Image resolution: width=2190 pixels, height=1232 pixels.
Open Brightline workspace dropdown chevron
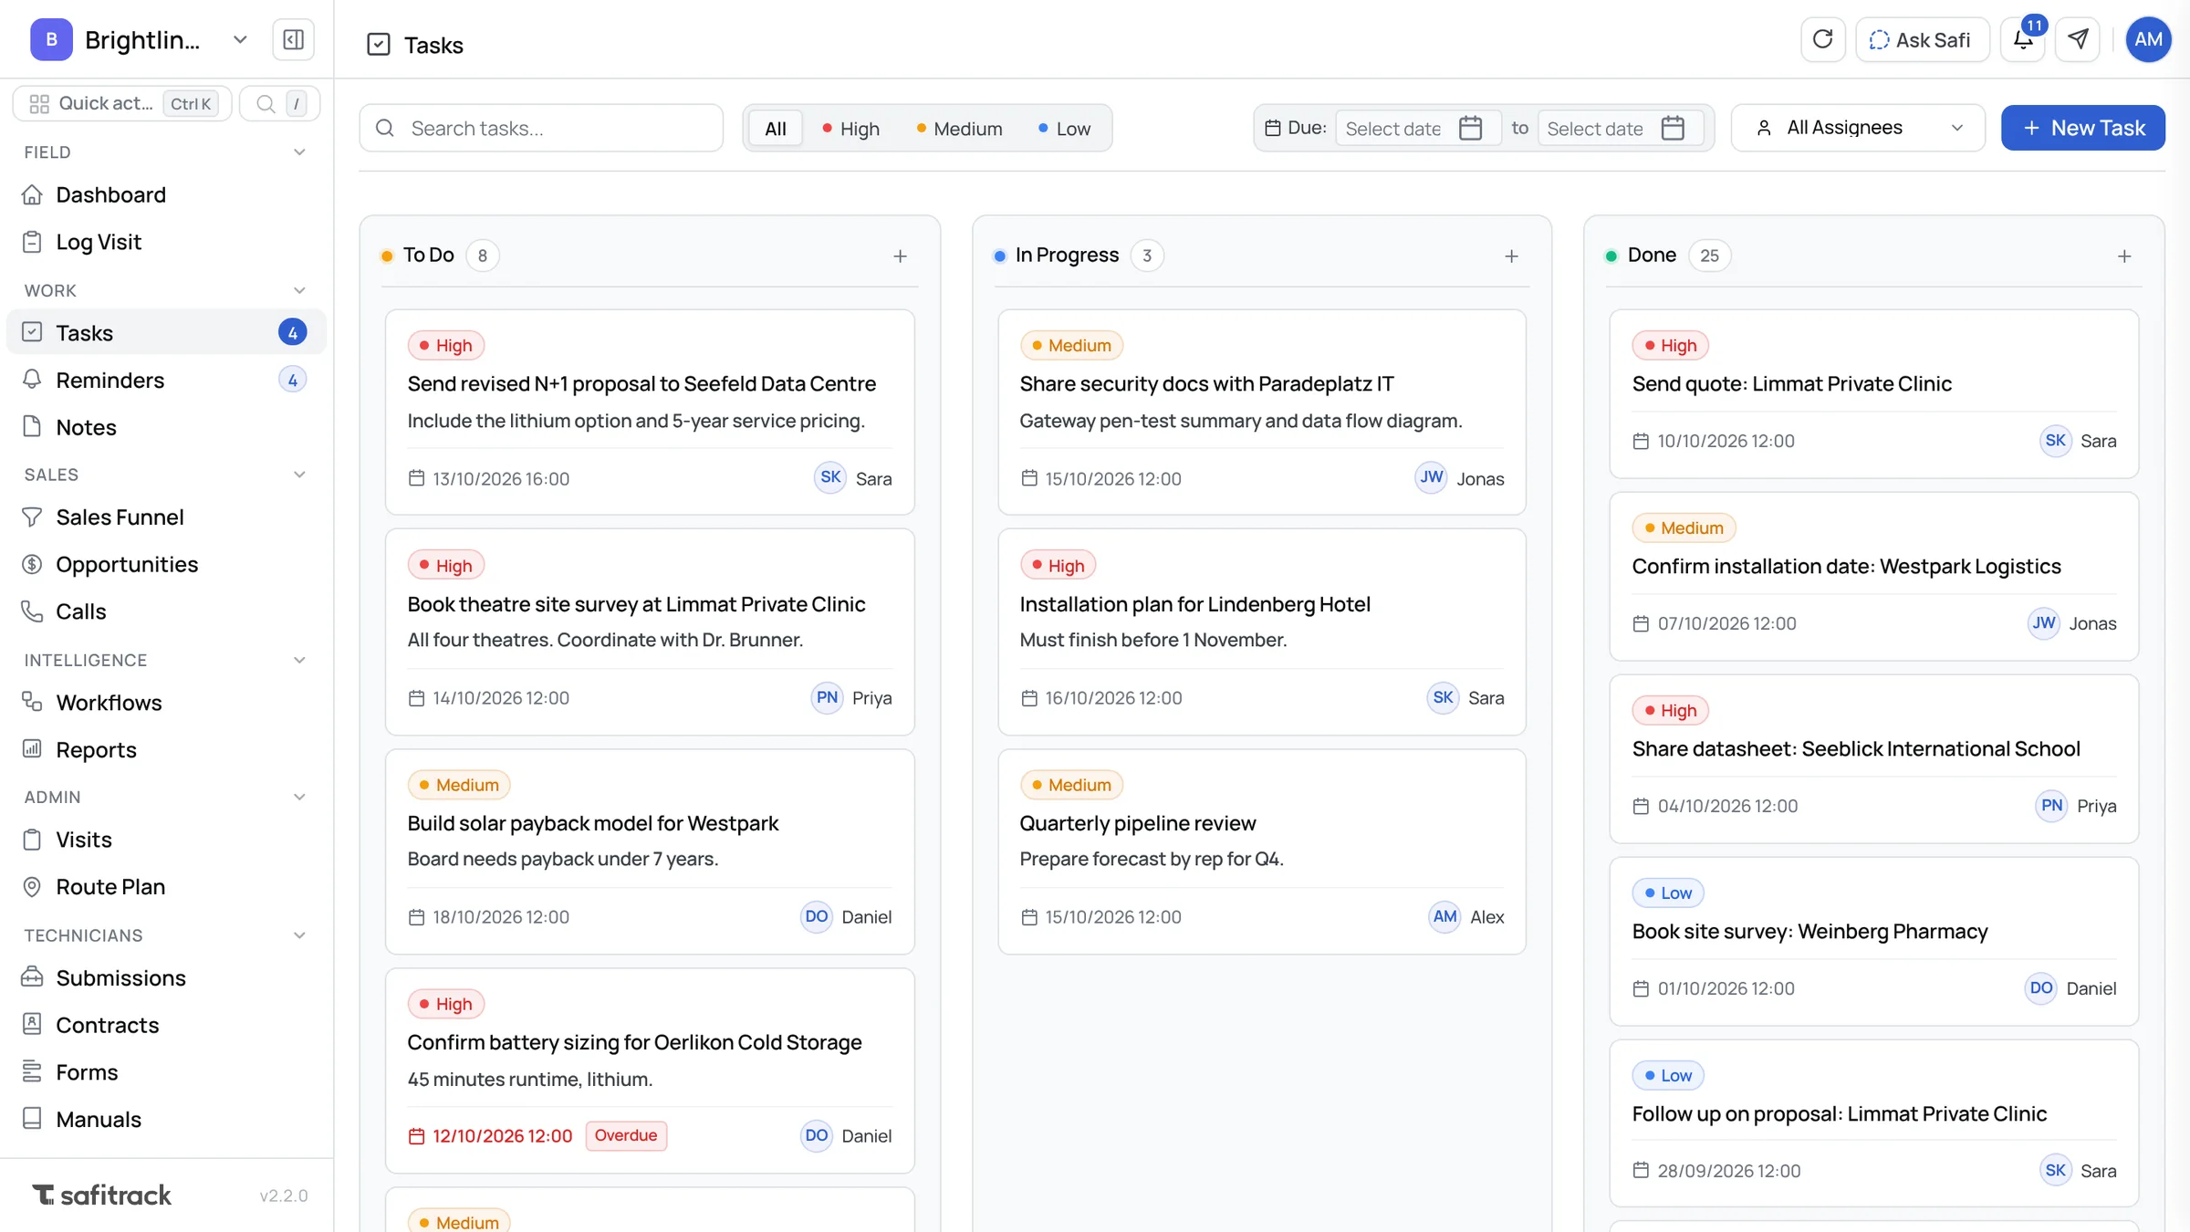[240, 40]
